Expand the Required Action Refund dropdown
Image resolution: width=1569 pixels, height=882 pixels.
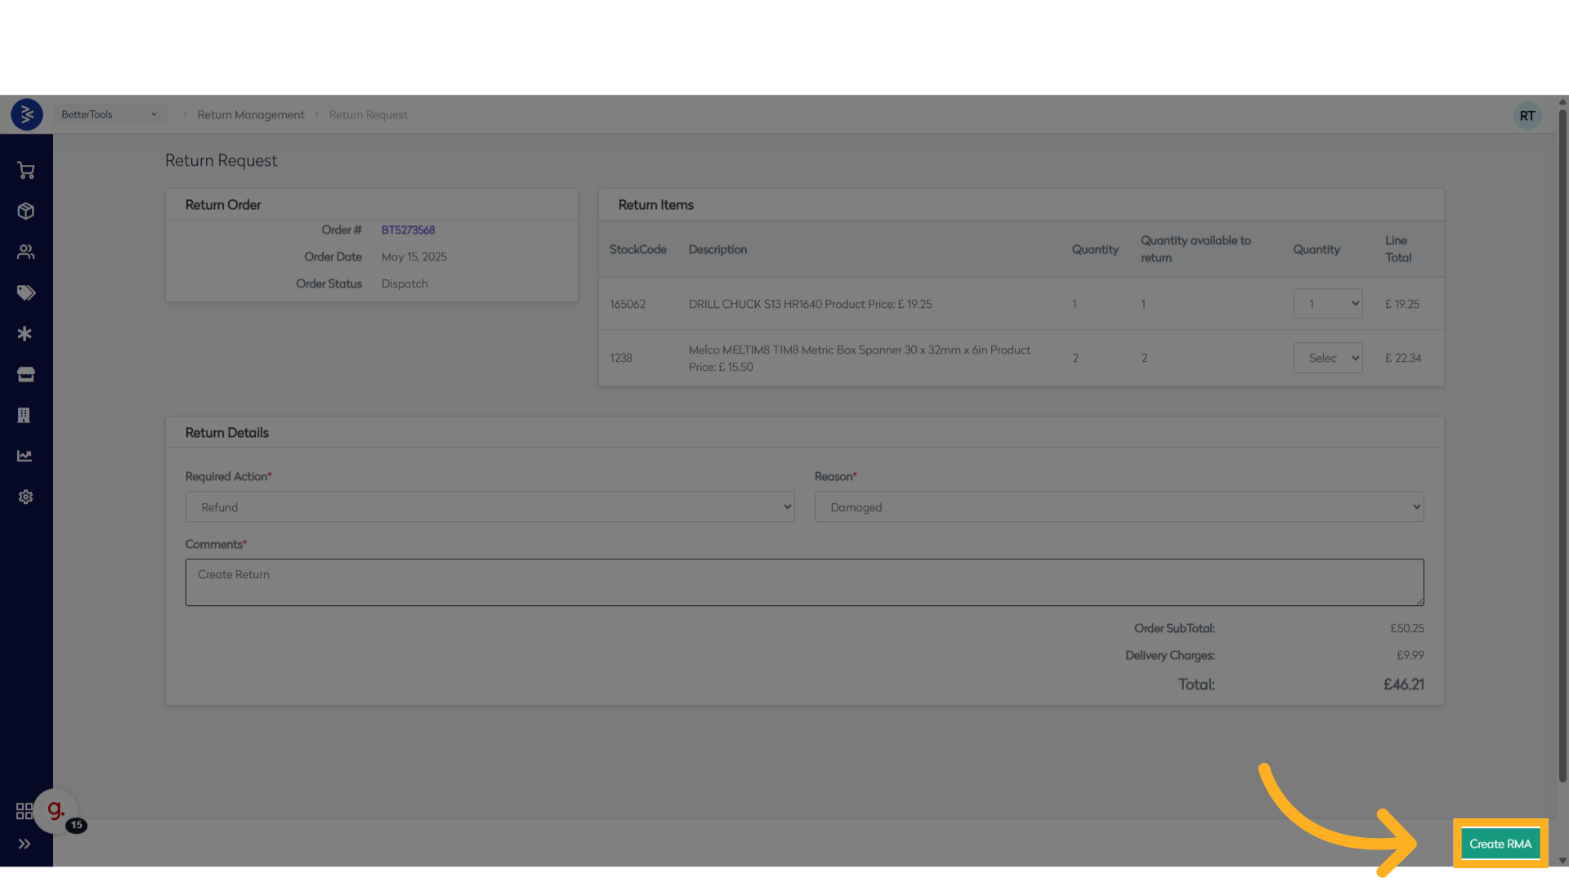tap(489, 507)
